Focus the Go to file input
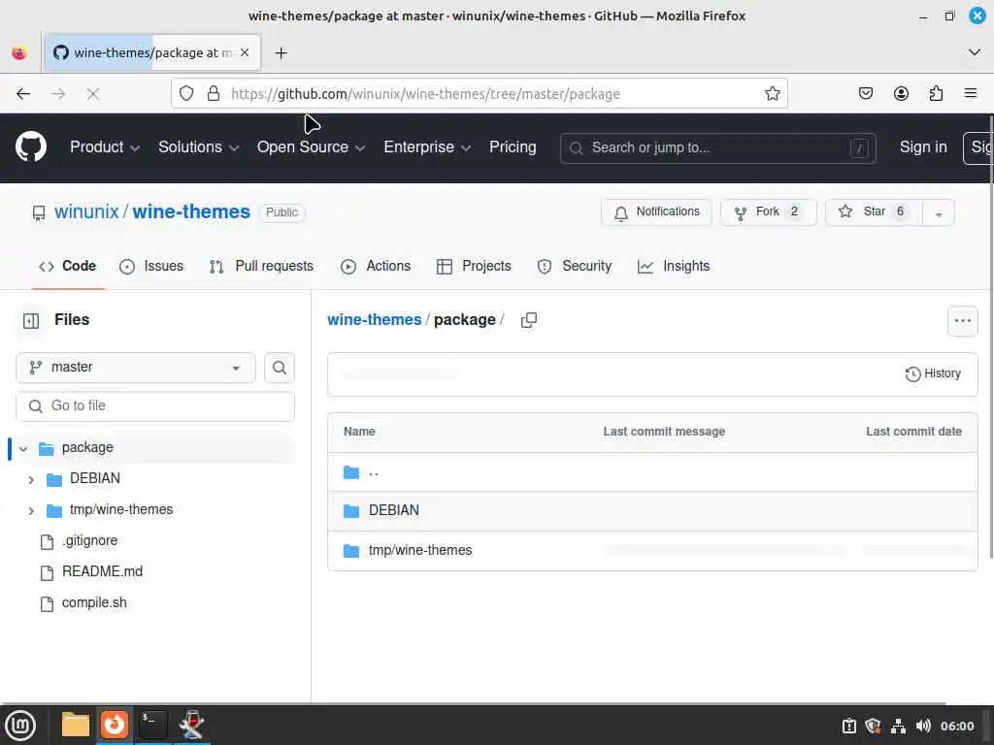Image resolution: width=994 pixels, height=745 pixels. [x=155, y=406]
